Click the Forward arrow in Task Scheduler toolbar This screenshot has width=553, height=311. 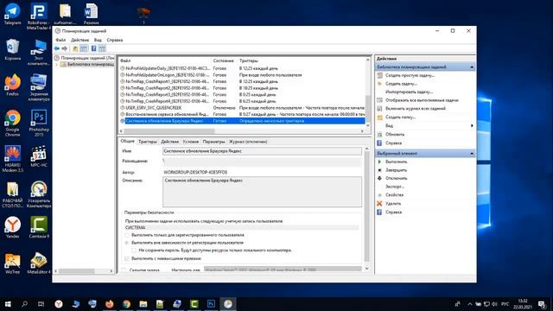(65, 48)
